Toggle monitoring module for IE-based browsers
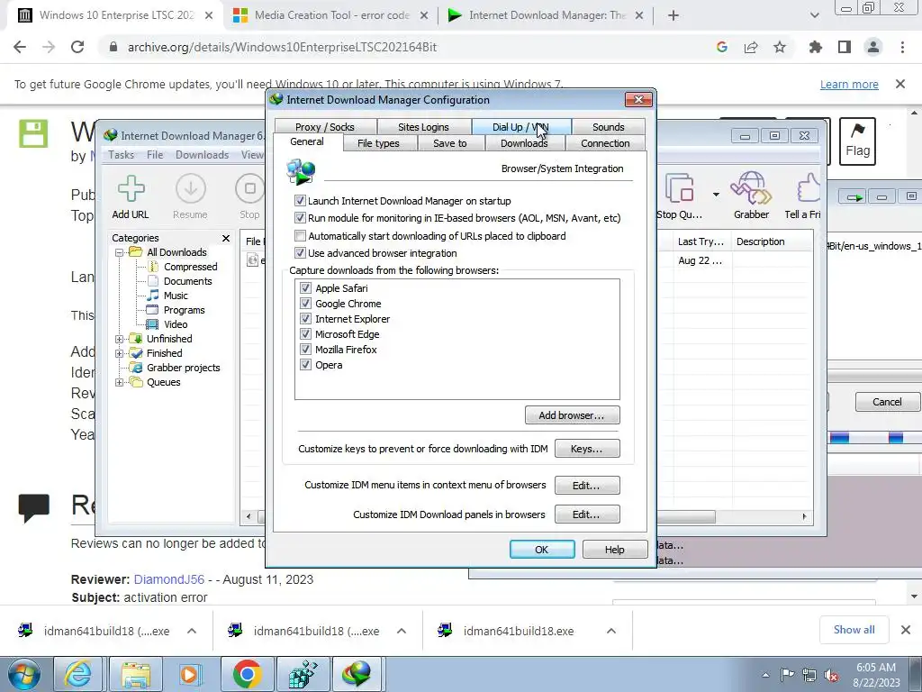 (x=301, y=218)
